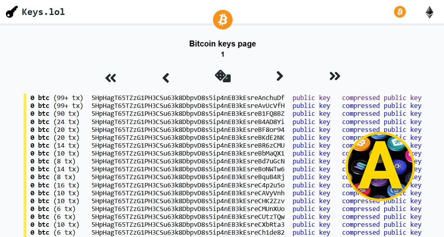Go to next page single-right arrow
Screen dimensions: 444x237
pos(279,76)
